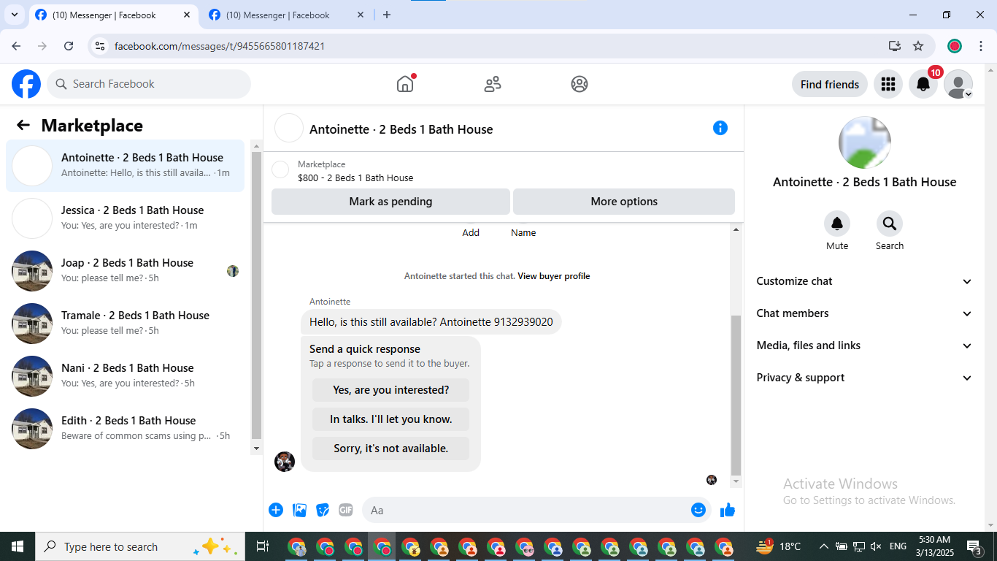The height and width of the screenshot is (561, 997).
Task: Mute this Antoinette conversation
Action: 837,224
